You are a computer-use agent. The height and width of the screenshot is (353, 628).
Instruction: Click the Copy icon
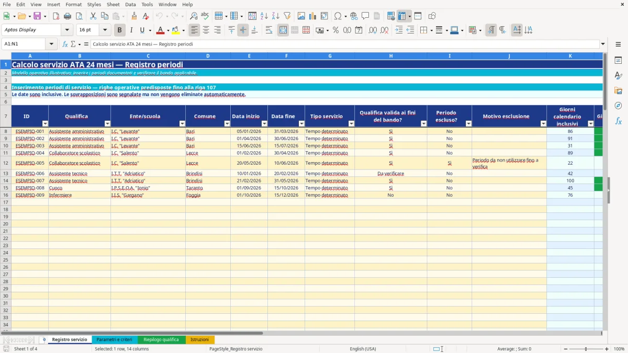click(x=105, y=16)
